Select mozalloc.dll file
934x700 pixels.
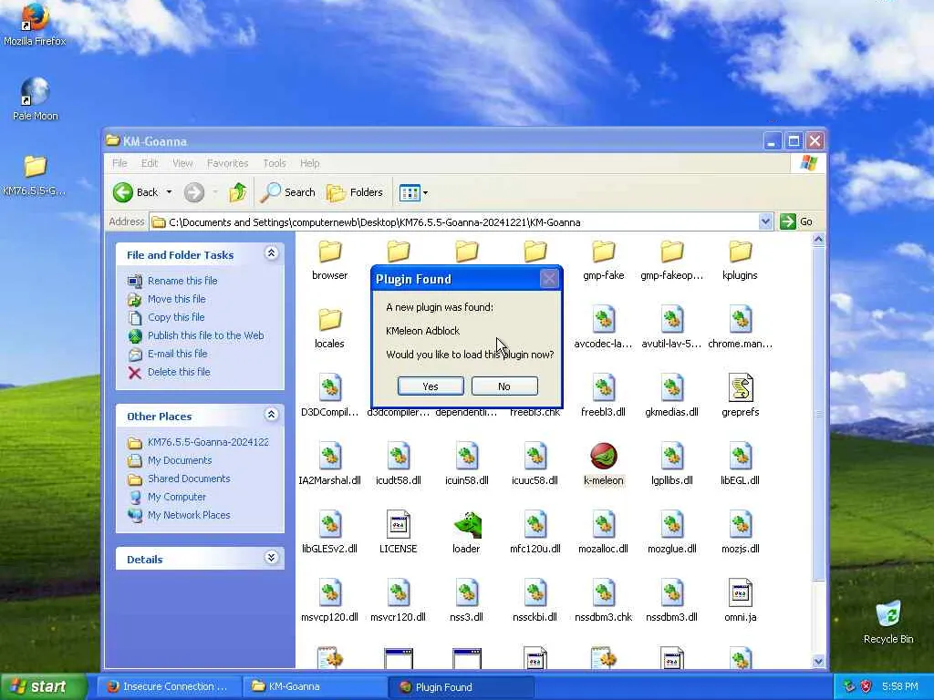tap(604, 531)
